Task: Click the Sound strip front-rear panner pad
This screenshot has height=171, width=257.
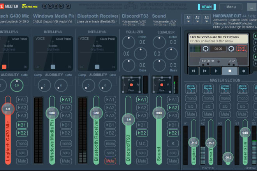Action: [x=162, y=85]
